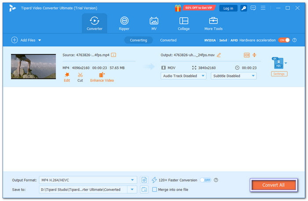Open Subtitle Disabled dropdown
308x201 pixels.
point(234,75)
